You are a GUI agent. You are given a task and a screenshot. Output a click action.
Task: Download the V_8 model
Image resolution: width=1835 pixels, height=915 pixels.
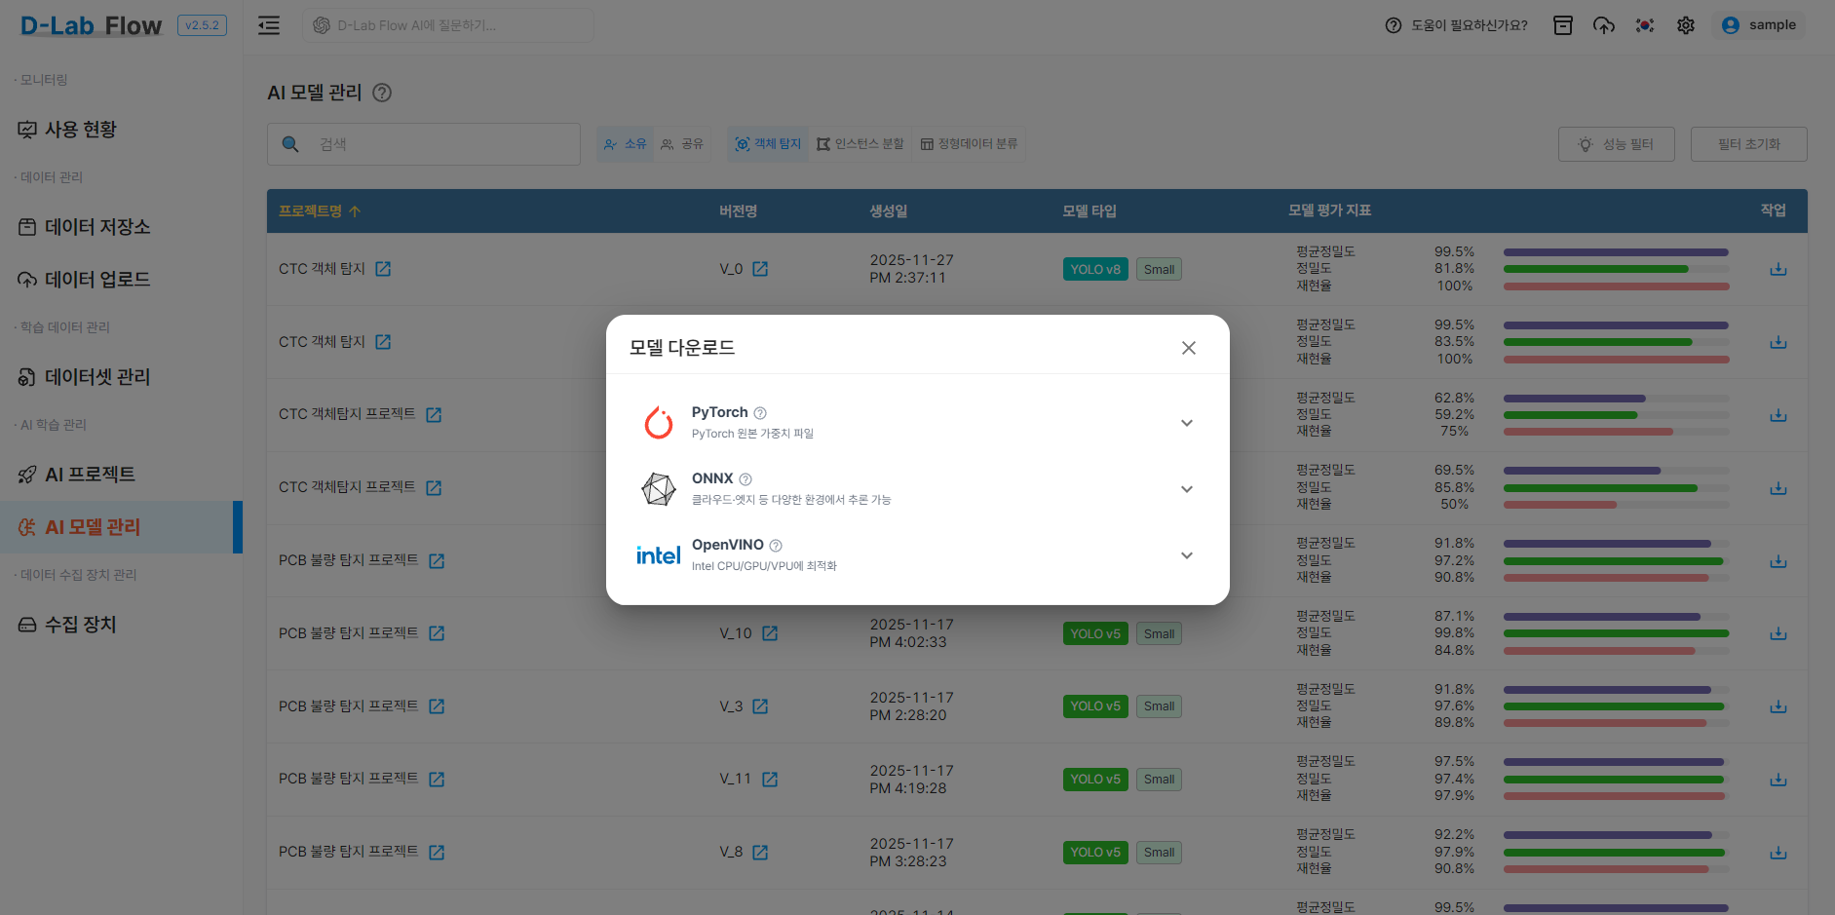coord(1778,853)
